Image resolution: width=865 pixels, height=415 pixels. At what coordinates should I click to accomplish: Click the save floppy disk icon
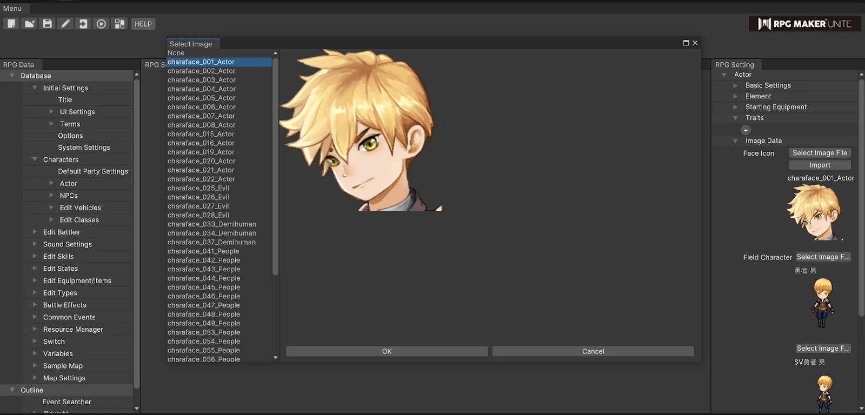[x=48, y=24]
